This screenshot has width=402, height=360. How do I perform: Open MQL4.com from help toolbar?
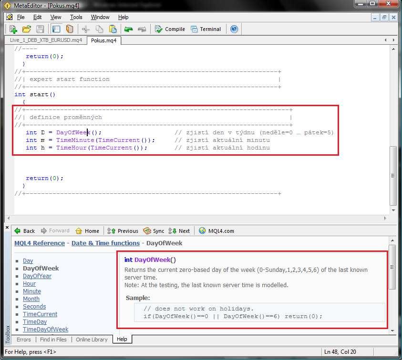pos(216,230)
